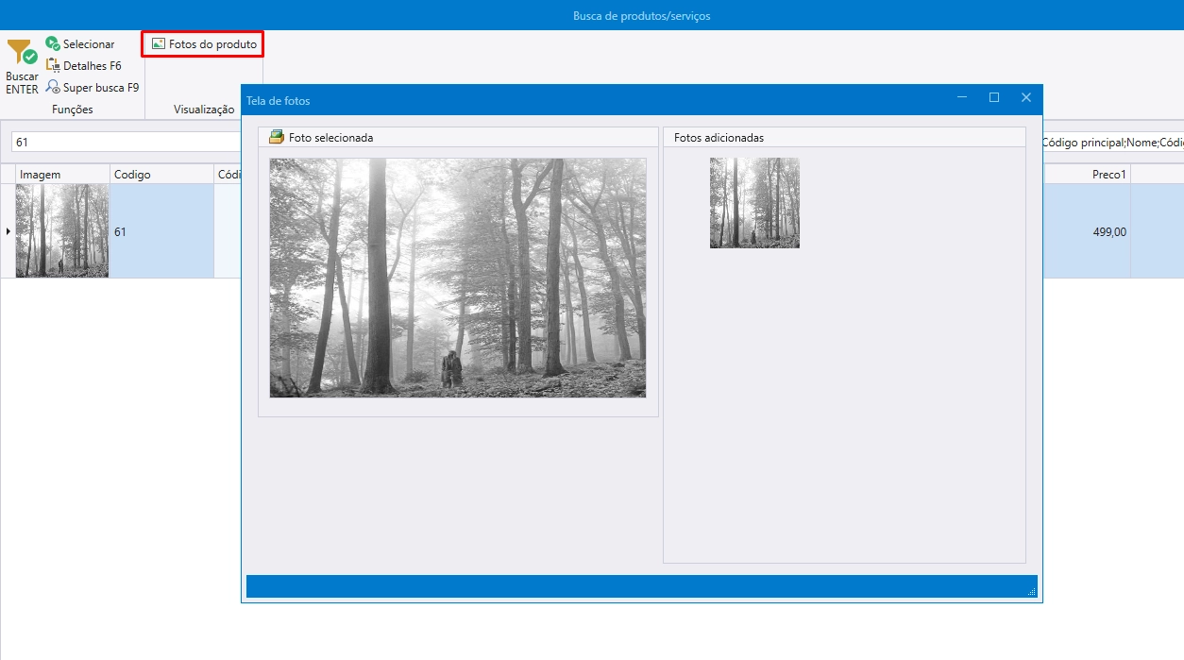Select the forest thumbnail in the product row
1184x660 pixels.
[62, 231]
